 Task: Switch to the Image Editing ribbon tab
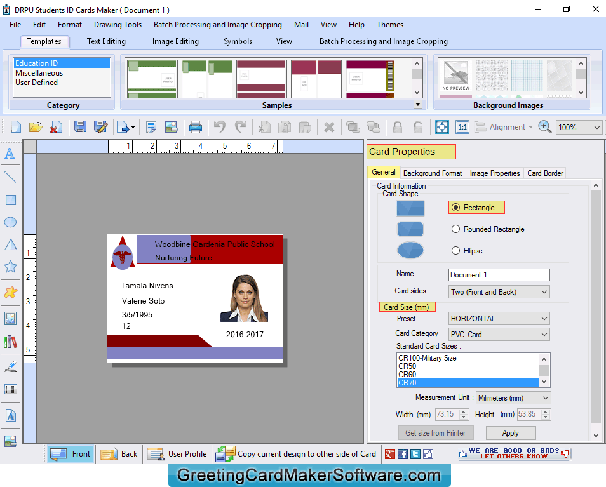[x=175, y=41]
